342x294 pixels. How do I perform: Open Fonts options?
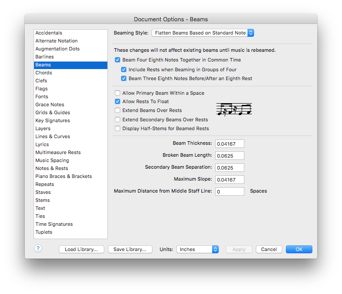71,97
